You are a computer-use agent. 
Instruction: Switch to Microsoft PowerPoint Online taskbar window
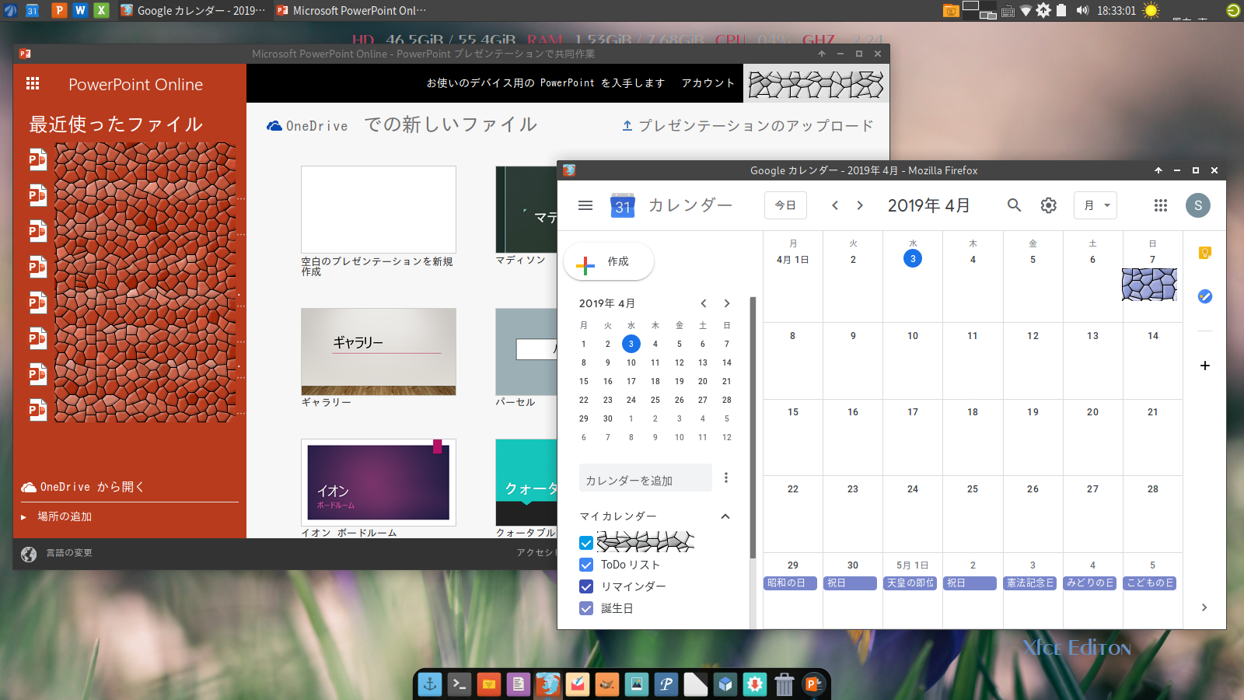click(351, 10)
